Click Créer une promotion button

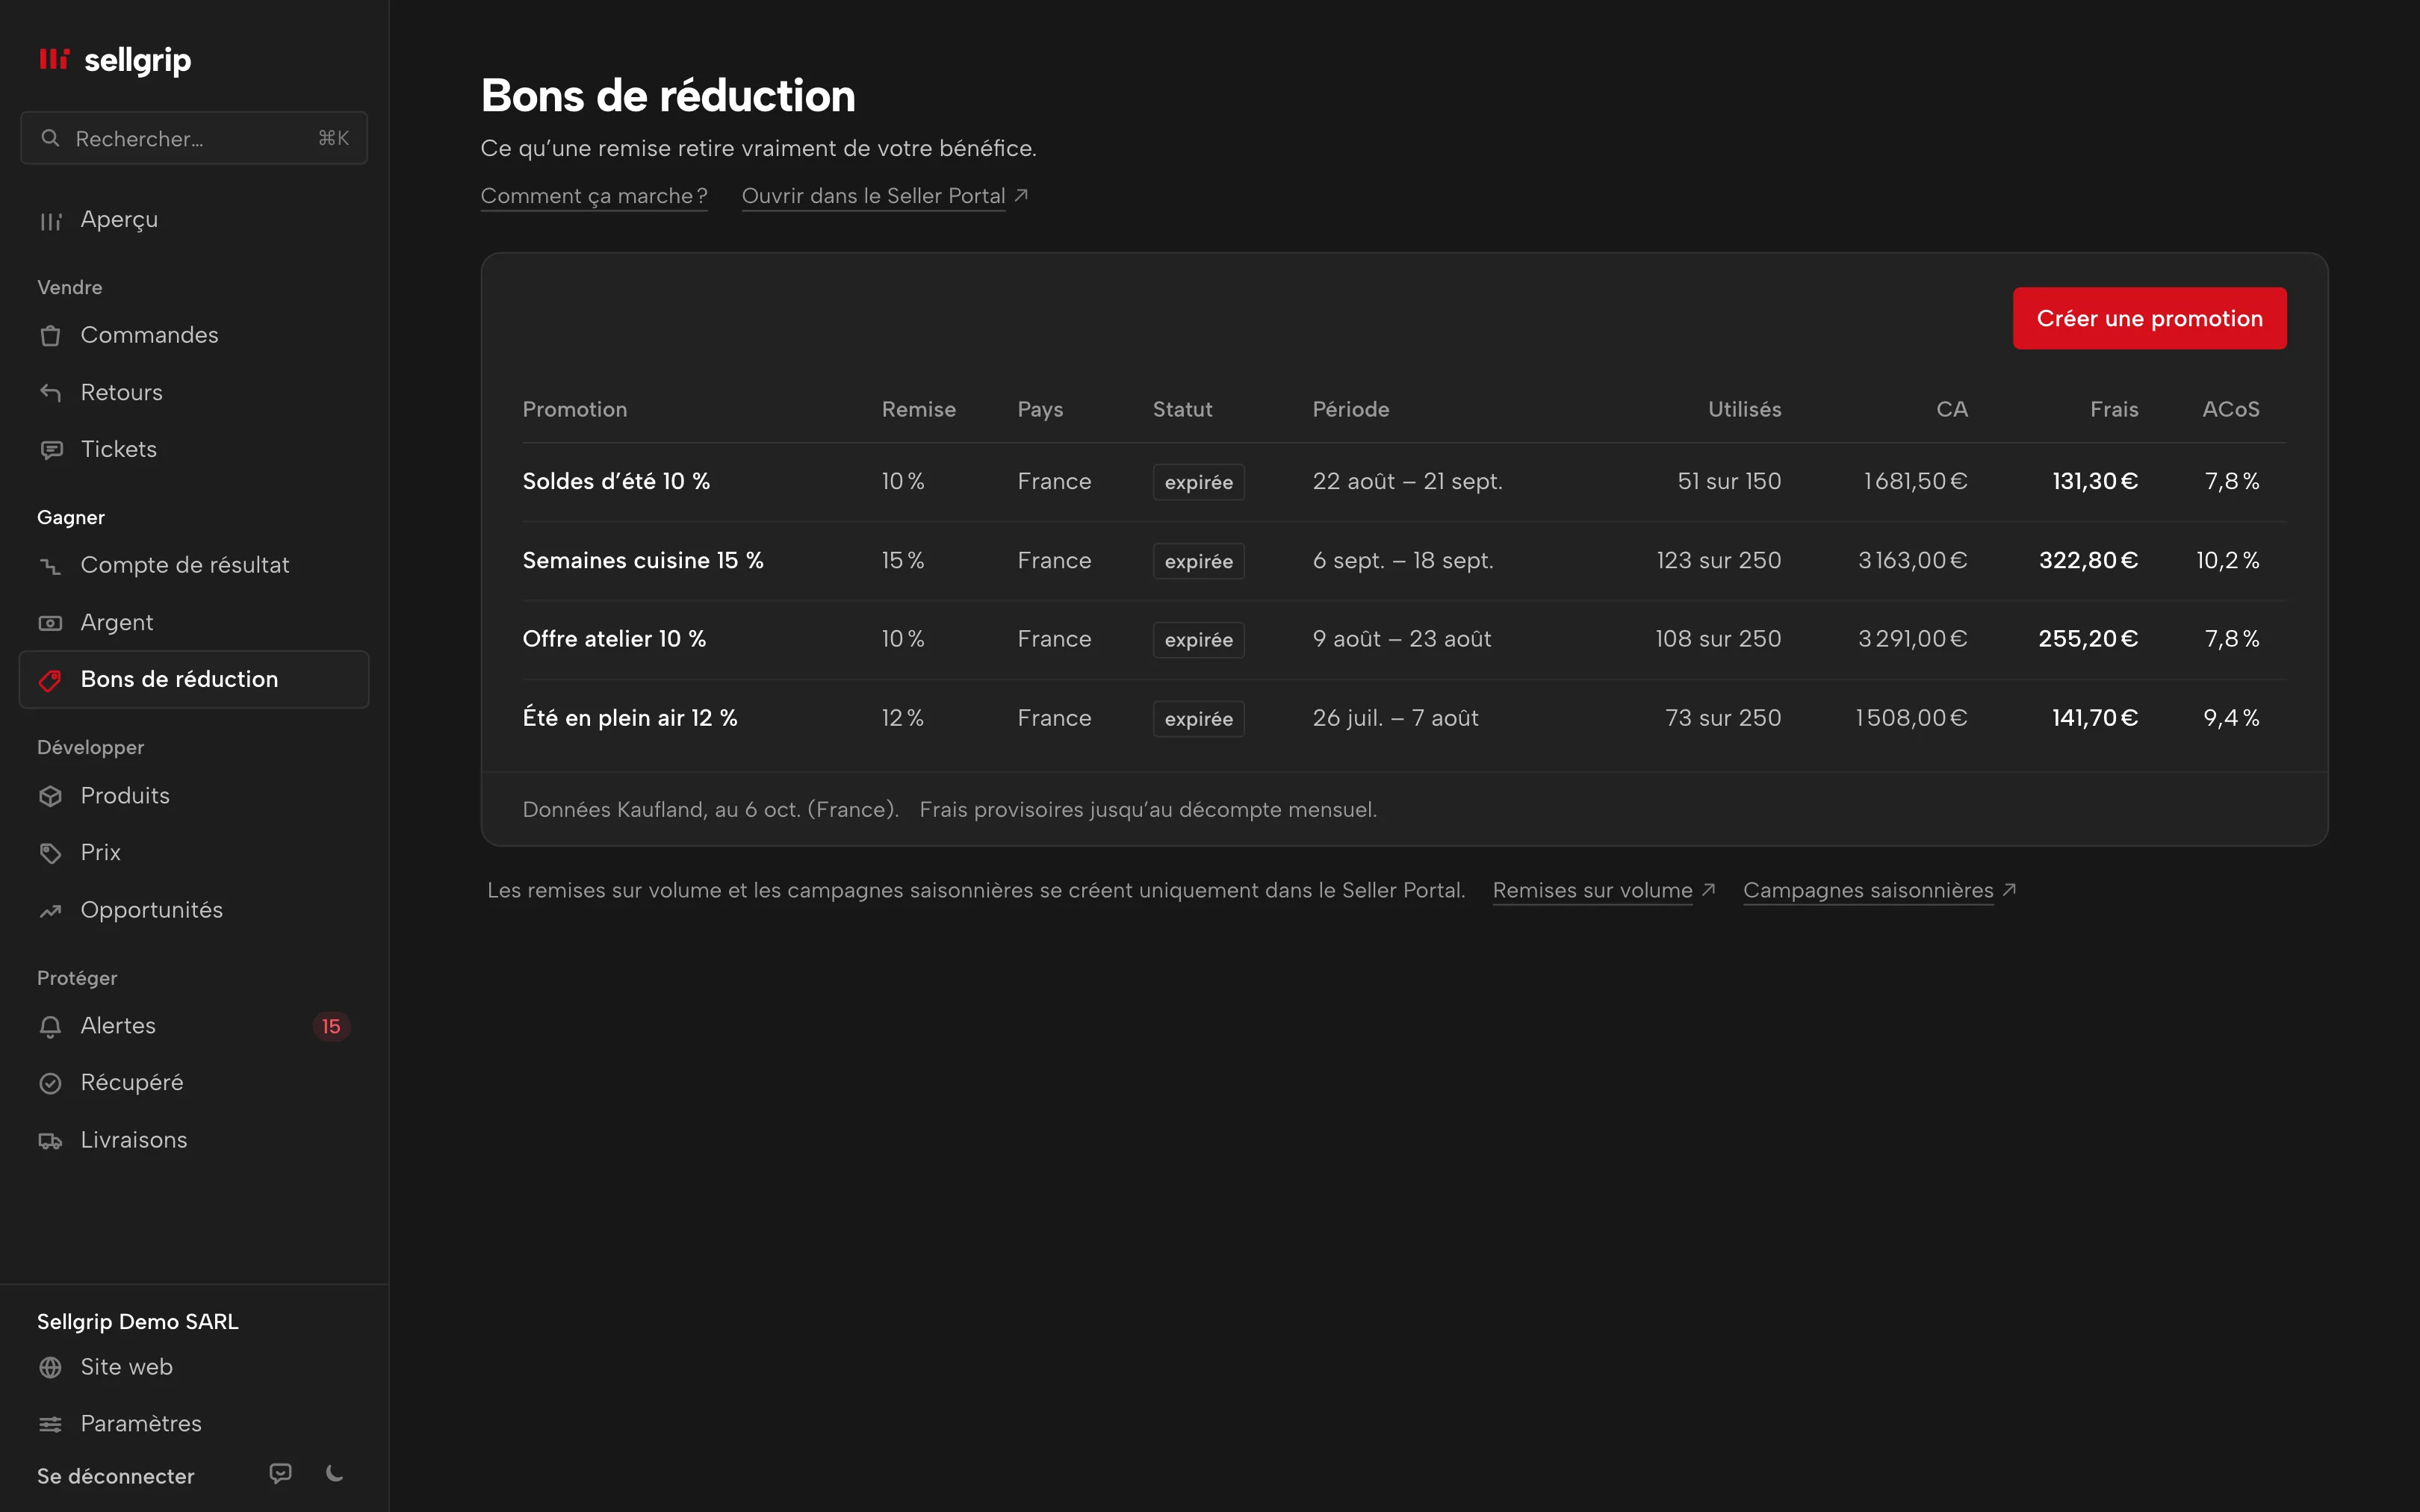(x=2149, y=318)
